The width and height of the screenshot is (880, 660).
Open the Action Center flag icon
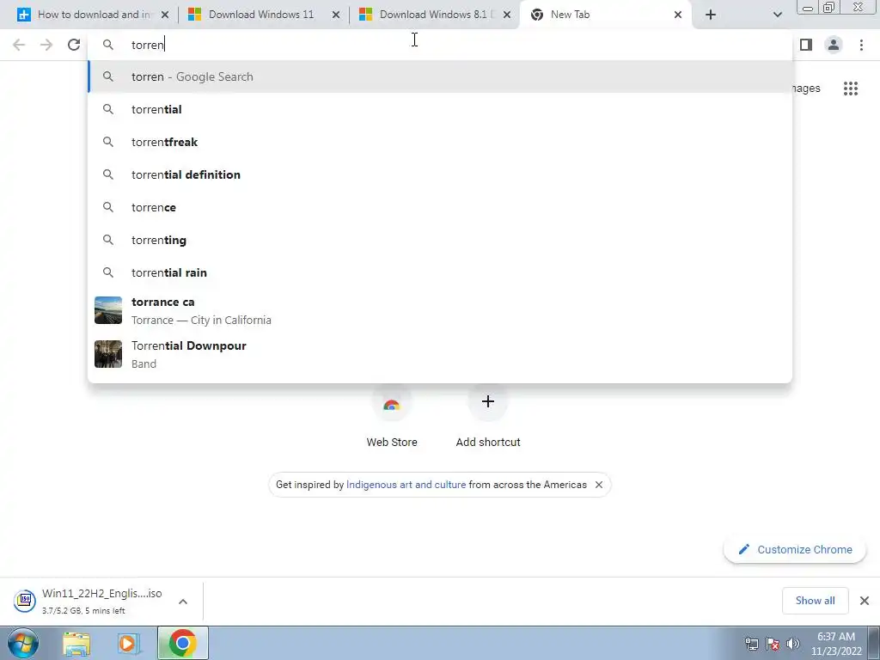click(773, 644)
